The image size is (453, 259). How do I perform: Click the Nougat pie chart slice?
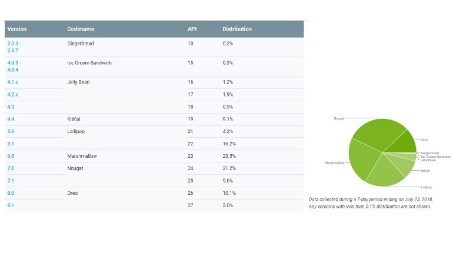(377, 133)
